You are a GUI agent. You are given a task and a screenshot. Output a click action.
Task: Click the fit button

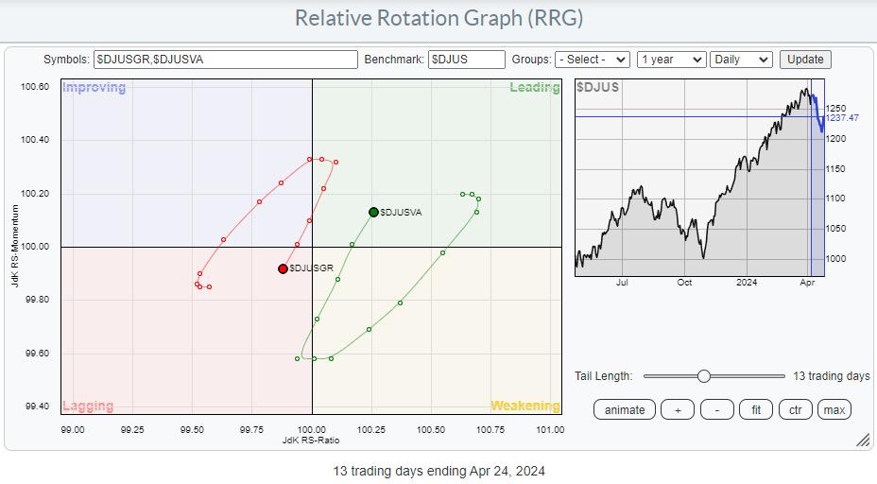click(x=756, y=409)
